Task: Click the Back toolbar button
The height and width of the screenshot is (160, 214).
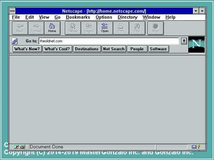Action: click(20, 28)
